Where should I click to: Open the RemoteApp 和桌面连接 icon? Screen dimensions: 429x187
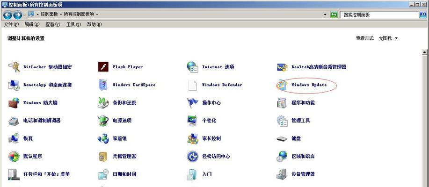coord(14,85)
